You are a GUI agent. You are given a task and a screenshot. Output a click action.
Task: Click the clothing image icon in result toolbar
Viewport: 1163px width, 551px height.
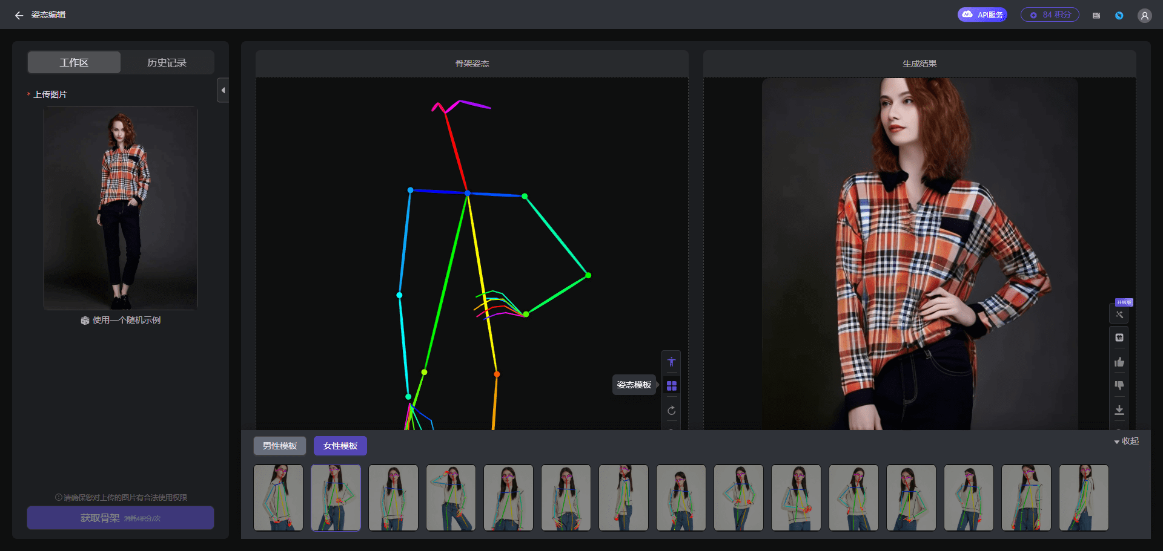coord(1119,337)
